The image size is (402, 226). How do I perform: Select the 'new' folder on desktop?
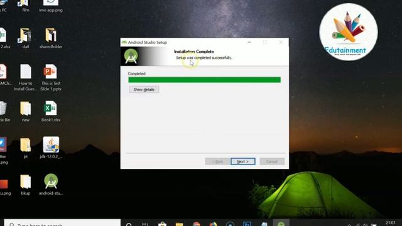tap(25, 111)
